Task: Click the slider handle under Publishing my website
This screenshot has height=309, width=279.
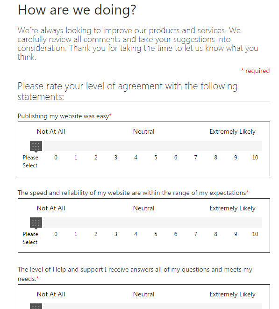Action: click(36, 146)
